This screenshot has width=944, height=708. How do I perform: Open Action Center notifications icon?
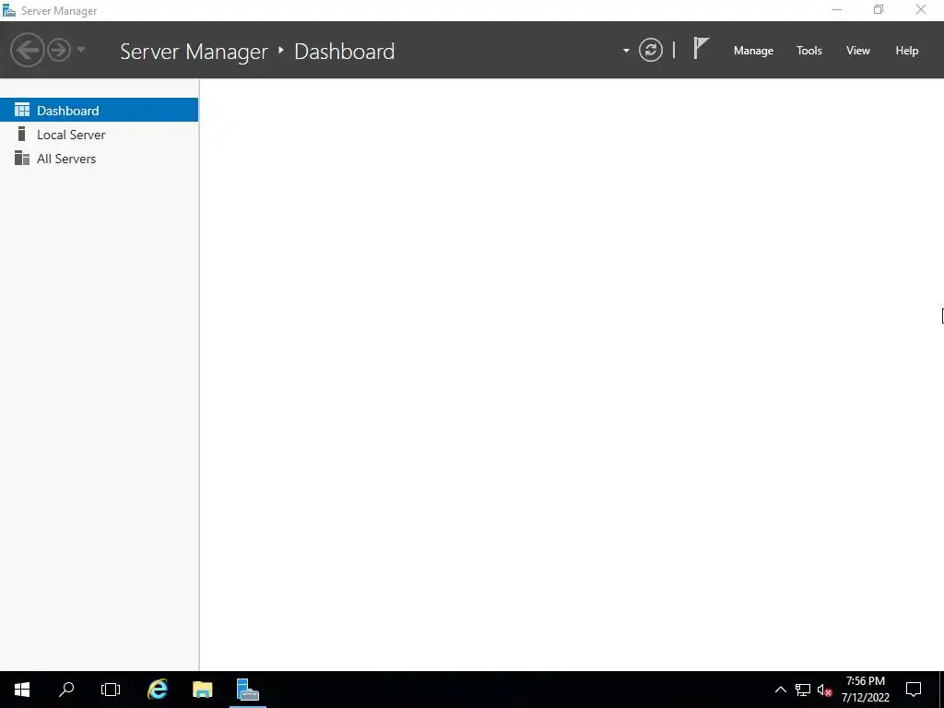click(914, 690)
